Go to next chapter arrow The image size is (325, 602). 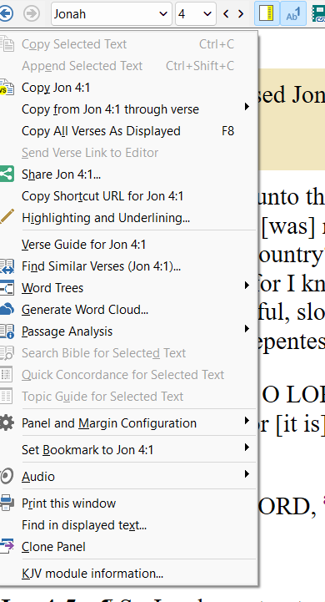tap(241, 14)
